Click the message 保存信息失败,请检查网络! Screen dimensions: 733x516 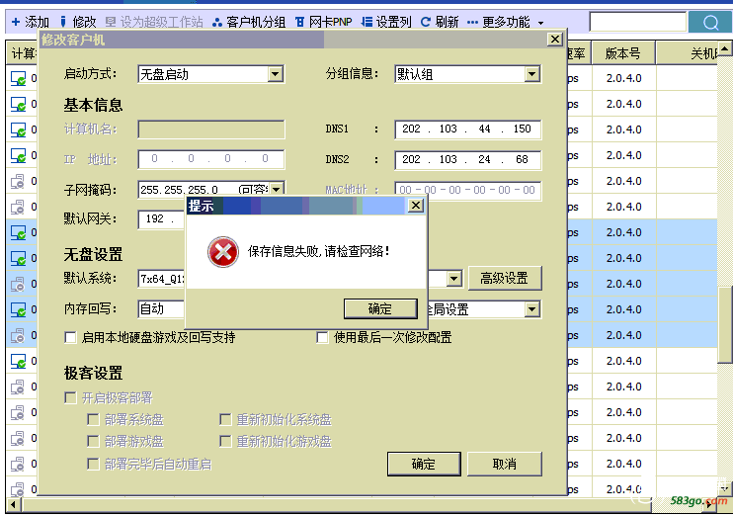pyautogui.click(x=319, y=252)
